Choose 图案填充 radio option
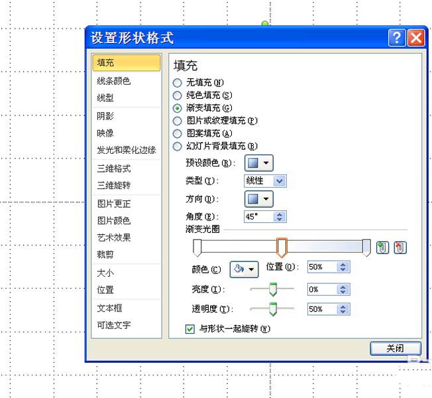432x398 pixels. click(177, 133)
